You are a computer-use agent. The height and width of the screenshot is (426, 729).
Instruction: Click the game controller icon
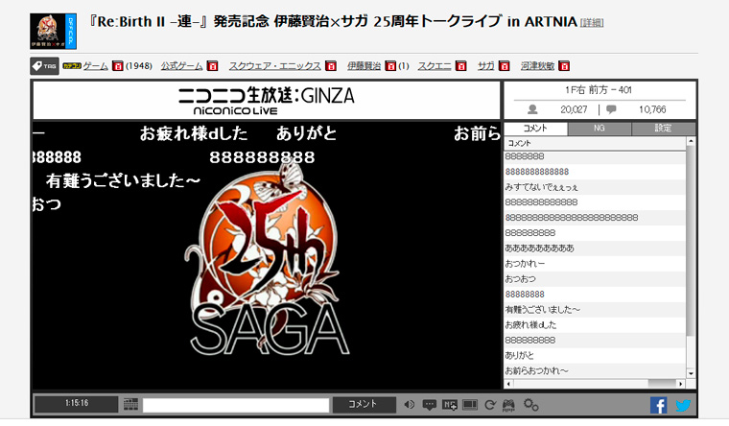tap(508, 405)
